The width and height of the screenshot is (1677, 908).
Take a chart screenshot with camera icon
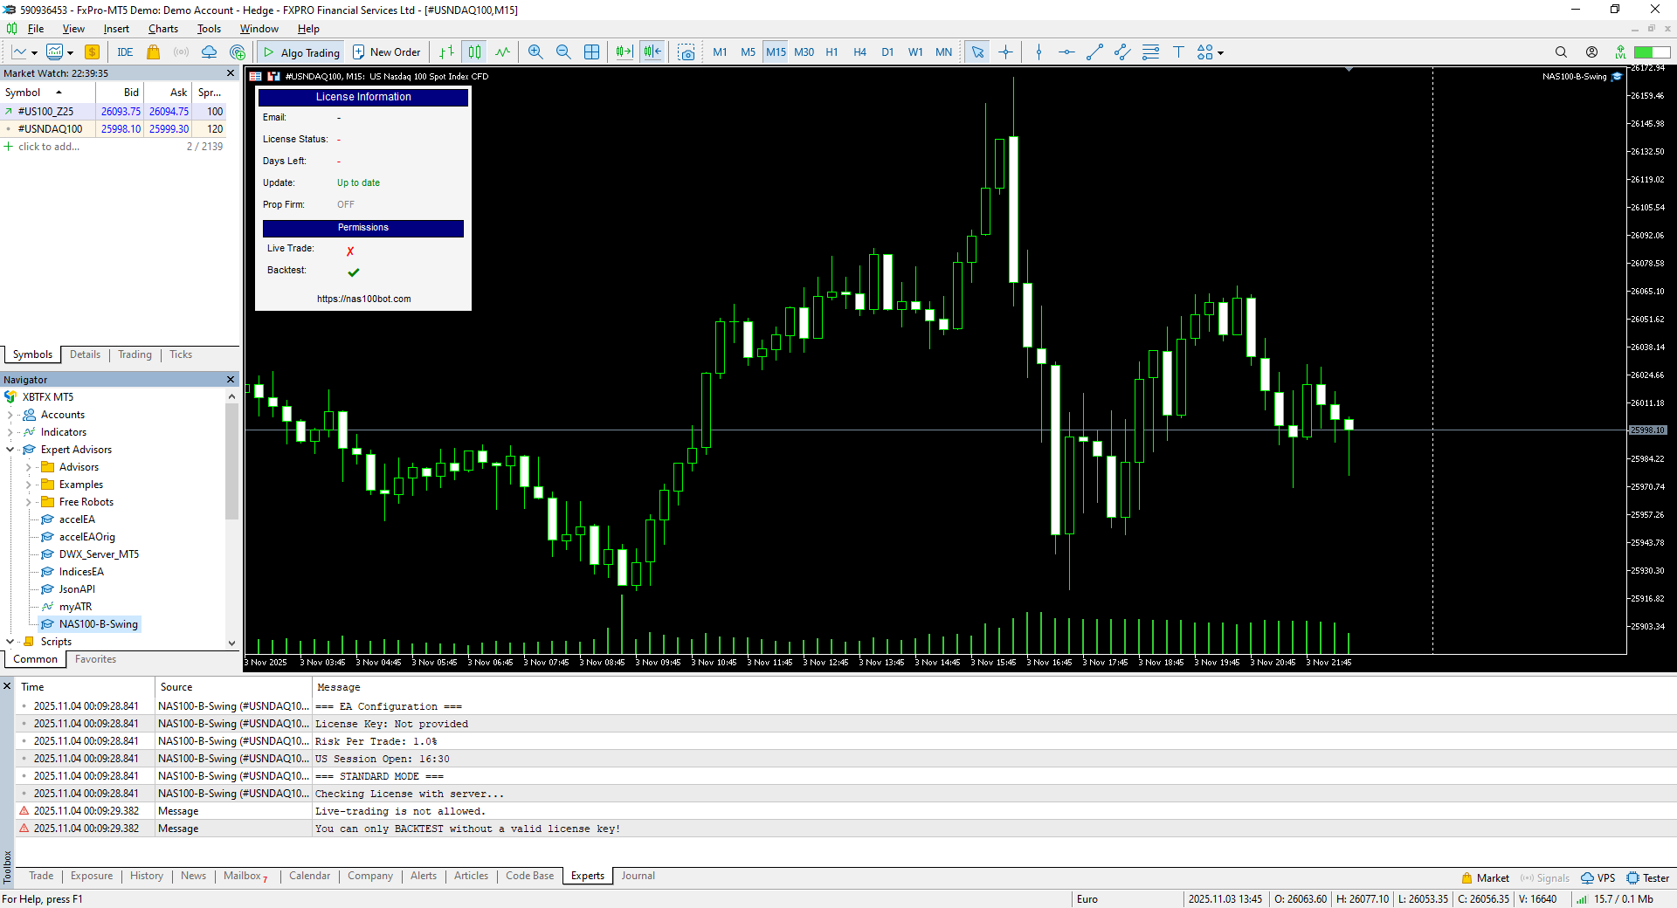[x=687, y=52]
